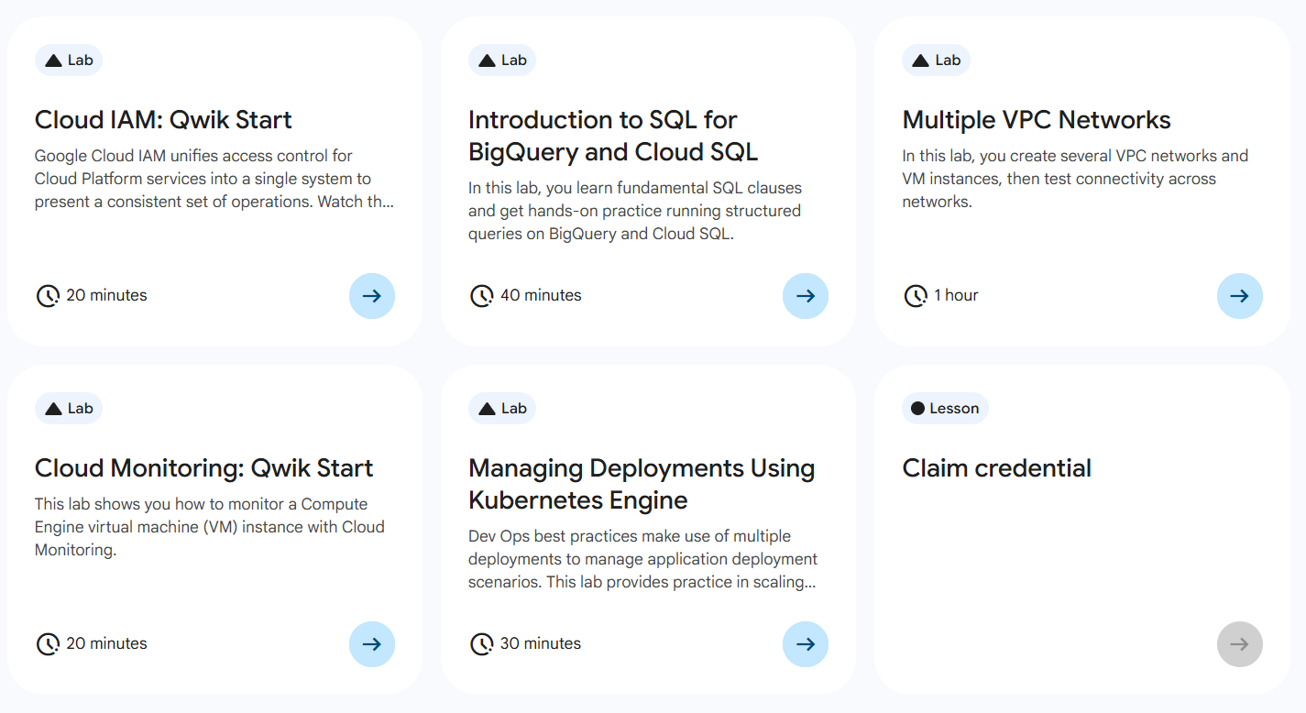The image size is (1306, 713).
Task: Click the description 'In this lab, you learn fundamental SQL clauses'
Action: [x=635, y=211]
